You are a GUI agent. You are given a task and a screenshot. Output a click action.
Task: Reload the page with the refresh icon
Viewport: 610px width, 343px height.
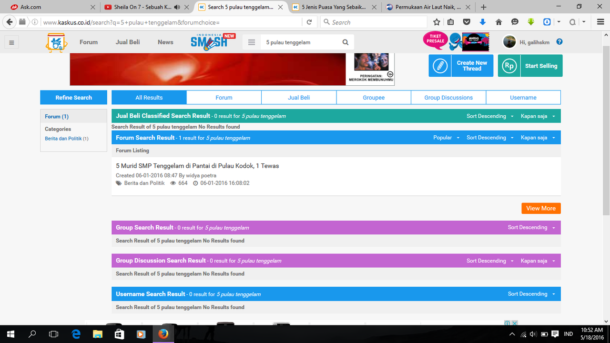[x=309, y=22]
